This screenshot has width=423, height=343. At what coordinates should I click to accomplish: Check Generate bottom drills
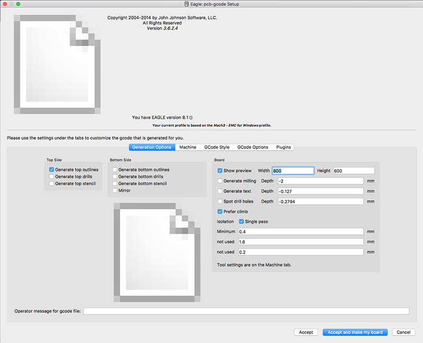pos(115,177)
